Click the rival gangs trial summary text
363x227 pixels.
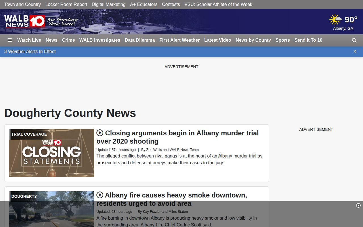click(x=179, y=159)
